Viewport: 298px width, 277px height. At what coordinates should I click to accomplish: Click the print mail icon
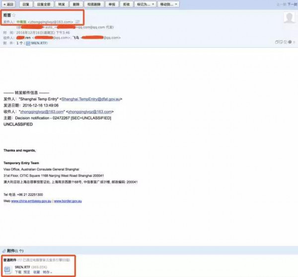point(285,42)
